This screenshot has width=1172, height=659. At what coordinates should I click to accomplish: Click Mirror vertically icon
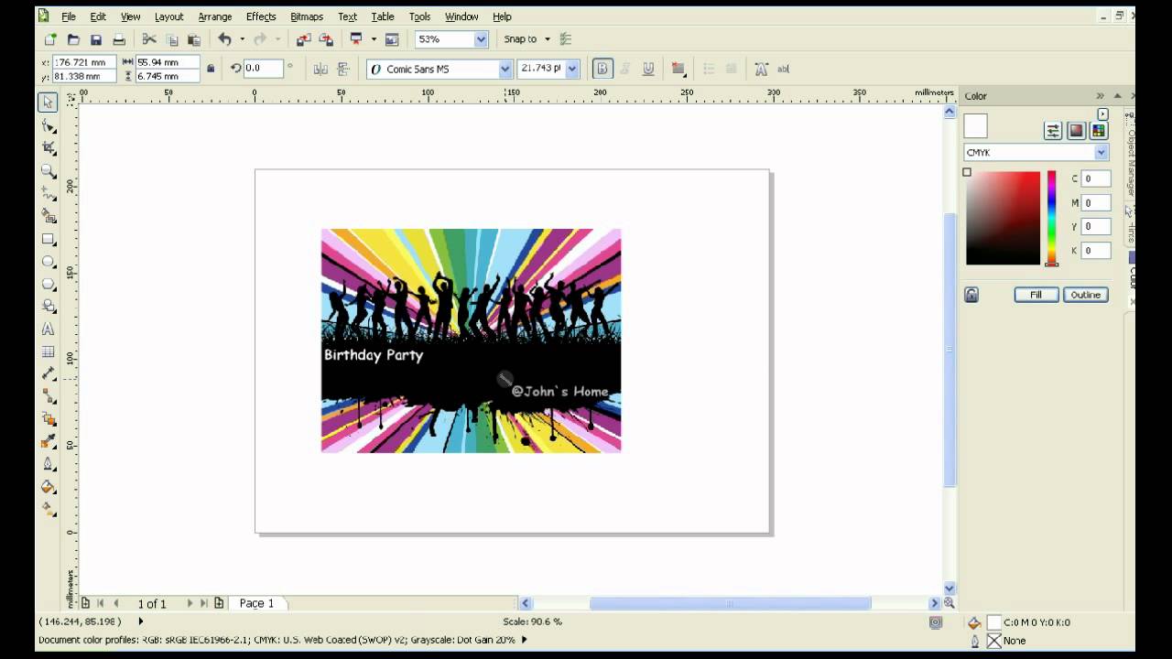(x=343, y=69)
